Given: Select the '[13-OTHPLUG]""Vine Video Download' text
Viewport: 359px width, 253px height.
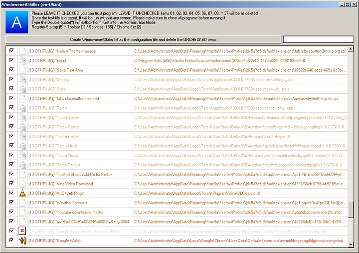Looking at the screenshot, I should pyautogui.click(x=61, y=184).
